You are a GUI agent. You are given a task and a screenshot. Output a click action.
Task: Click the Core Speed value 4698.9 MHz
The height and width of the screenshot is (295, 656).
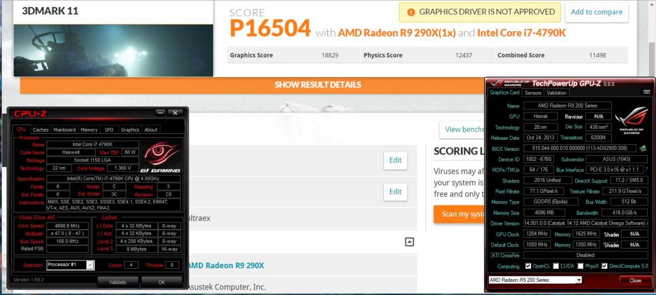pyautogui.click(x=67, y=226)
